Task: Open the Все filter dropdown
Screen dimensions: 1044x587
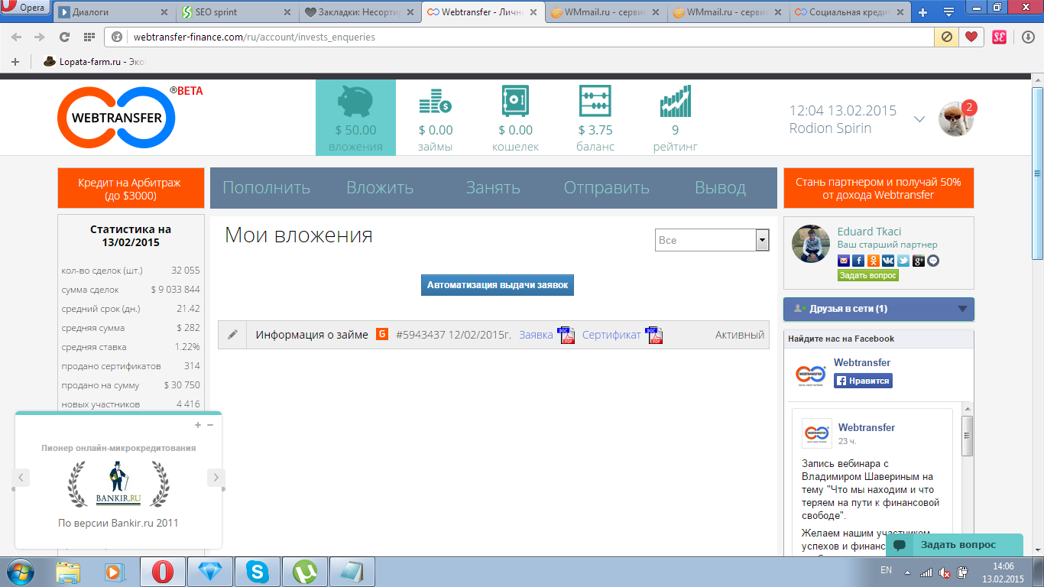Action: click(x=712, y=240)
